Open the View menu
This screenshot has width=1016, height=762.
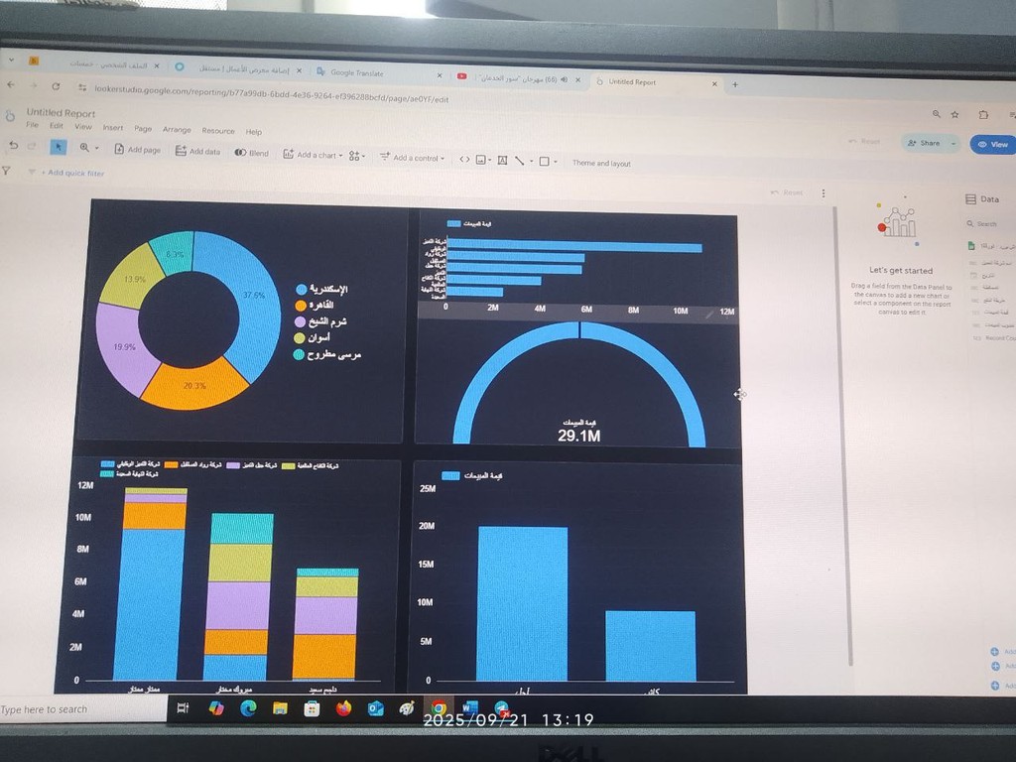83,126
